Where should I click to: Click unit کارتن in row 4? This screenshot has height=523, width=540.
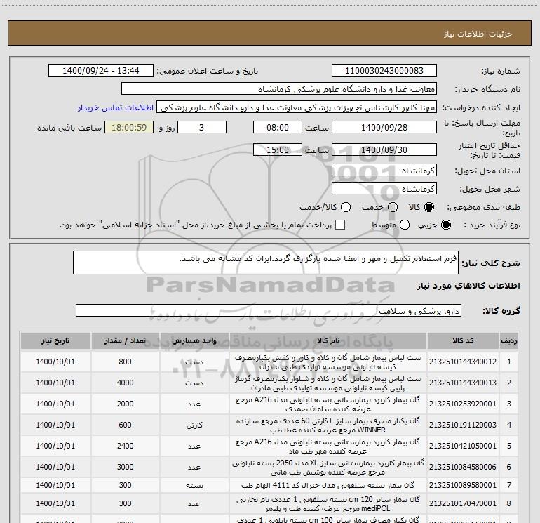click(194, 425)
